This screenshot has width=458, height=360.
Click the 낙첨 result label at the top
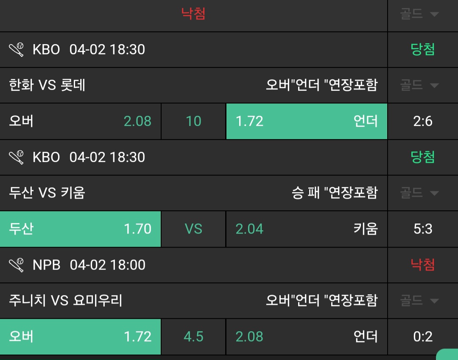coord(193,14)
